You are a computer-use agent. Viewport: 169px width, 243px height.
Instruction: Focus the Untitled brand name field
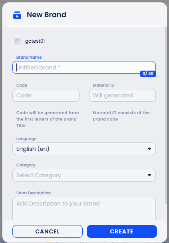point(84,67)
